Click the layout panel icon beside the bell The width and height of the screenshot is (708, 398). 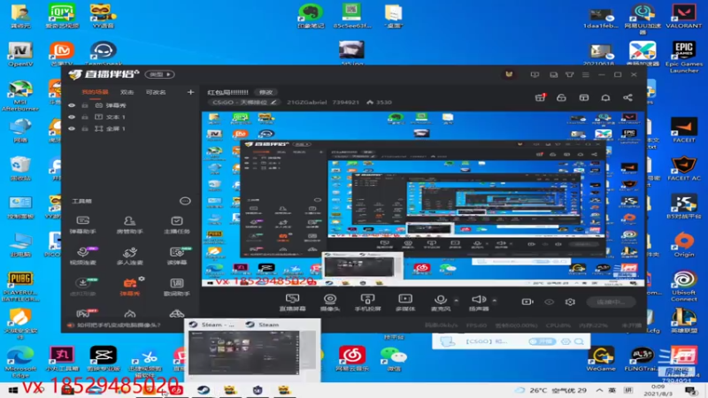click(x=584, y=97)
